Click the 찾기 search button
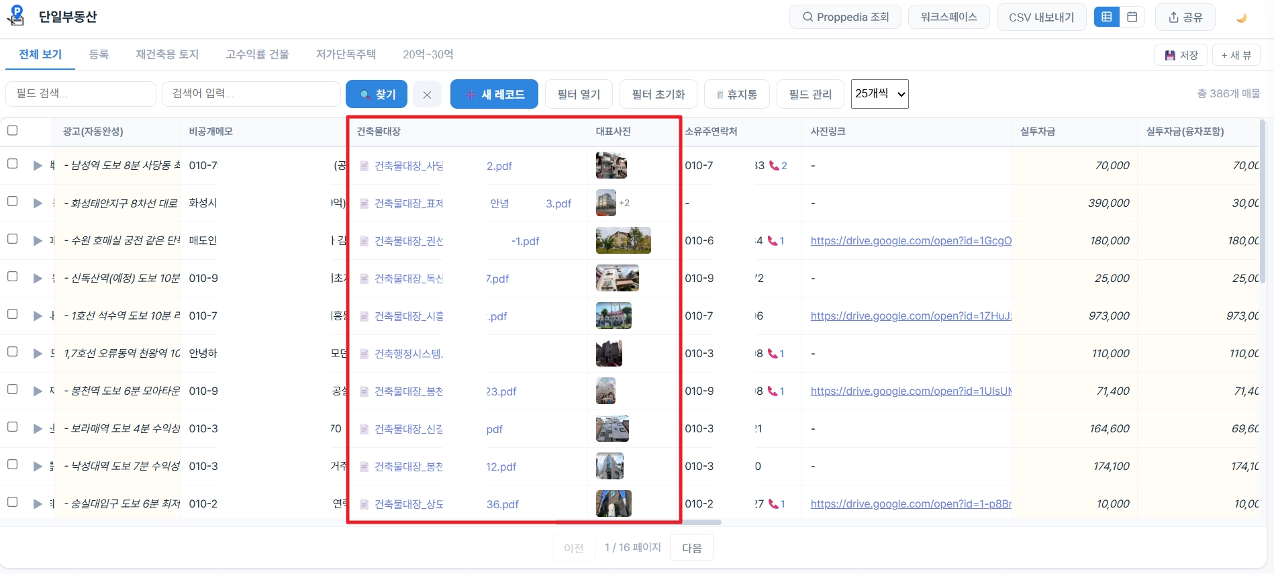Image resolution: width=1274 pixels, height=574 pixels. tap(377, 94)
